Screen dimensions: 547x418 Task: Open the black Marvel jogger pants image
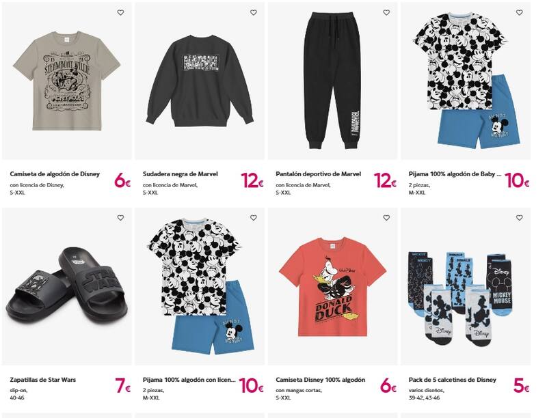332,81
